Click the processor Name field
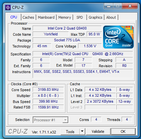 coord(67,28)
